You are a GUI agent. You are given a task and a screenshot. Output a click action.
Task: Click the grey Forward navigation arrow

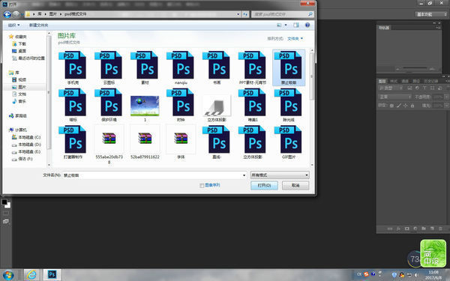[16, 14]
